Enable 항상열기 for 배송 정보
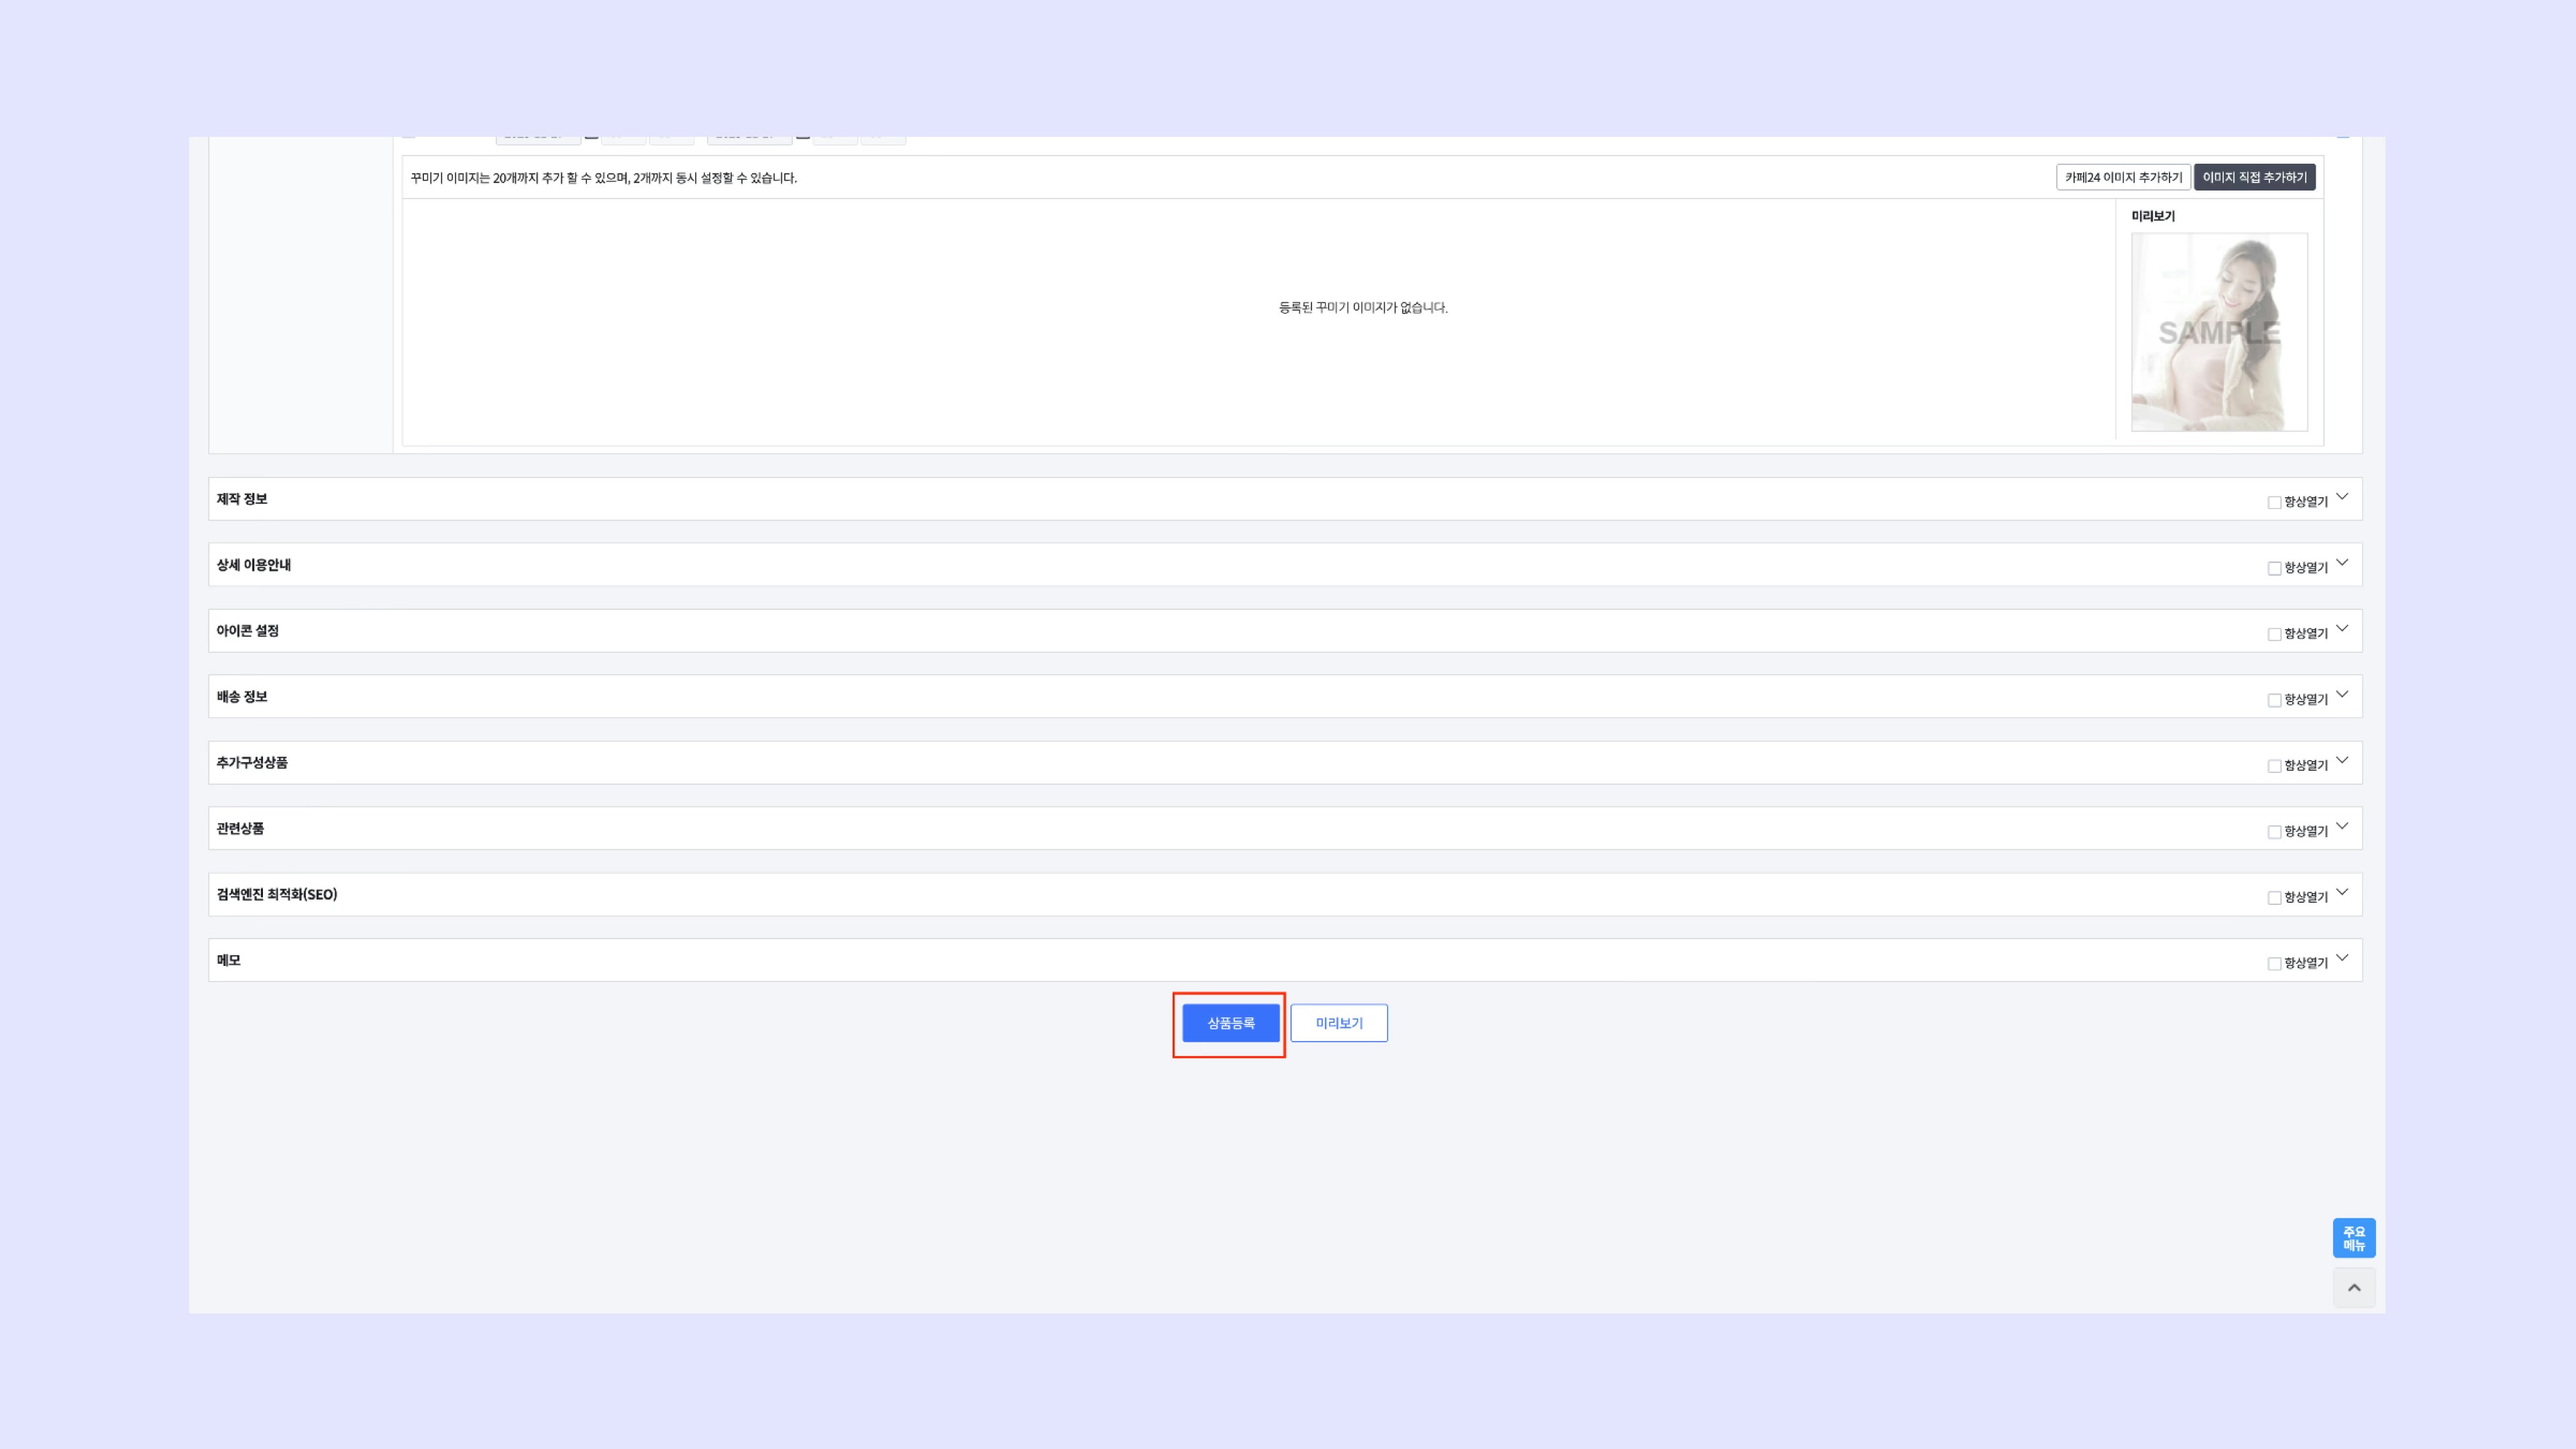This screenshot has height=1449, width=2576. [x=2274, y=701]
